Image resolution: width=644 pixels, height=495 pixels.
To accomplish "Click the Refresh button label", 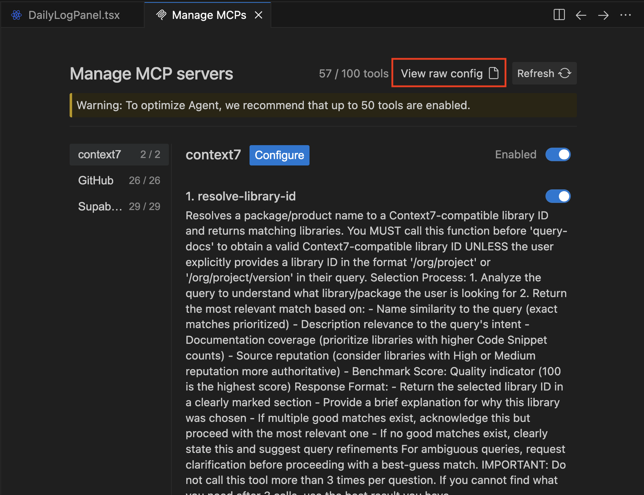I will coord(535,73).
